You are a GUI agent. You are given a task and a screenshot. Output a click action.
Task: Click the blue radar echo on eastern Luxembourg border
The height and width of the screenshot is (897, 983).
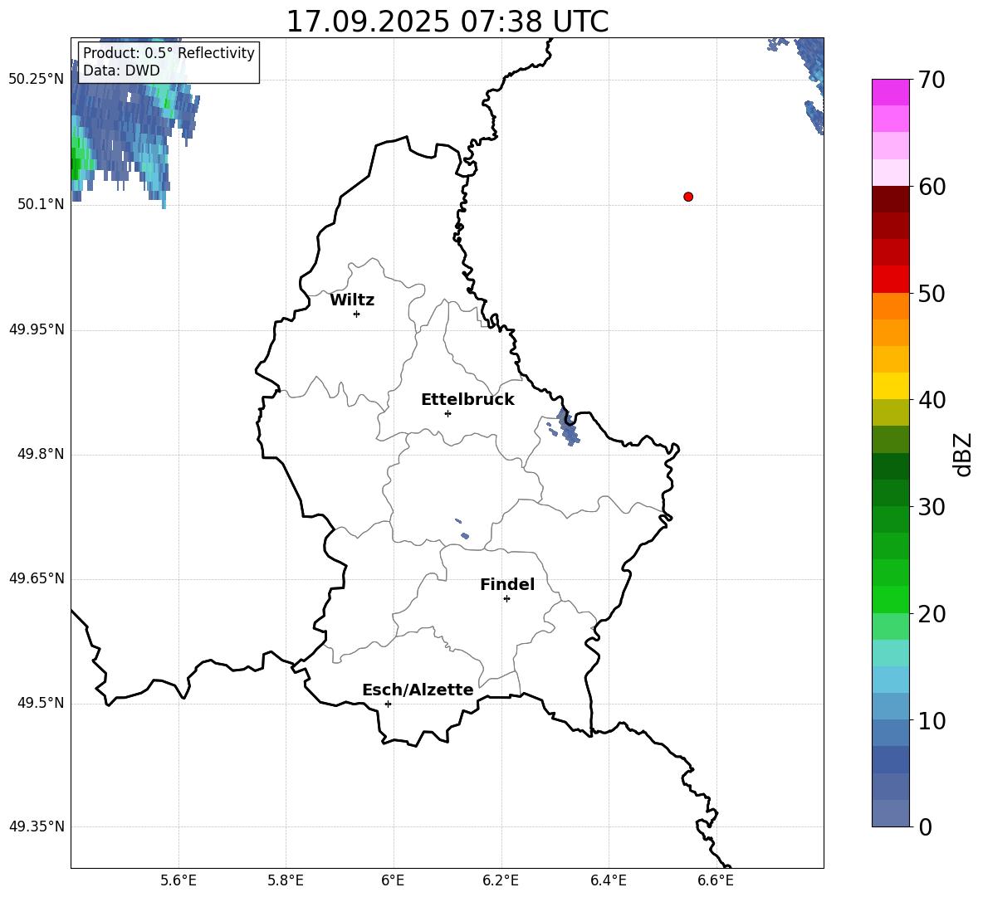[x=568, y=428]
